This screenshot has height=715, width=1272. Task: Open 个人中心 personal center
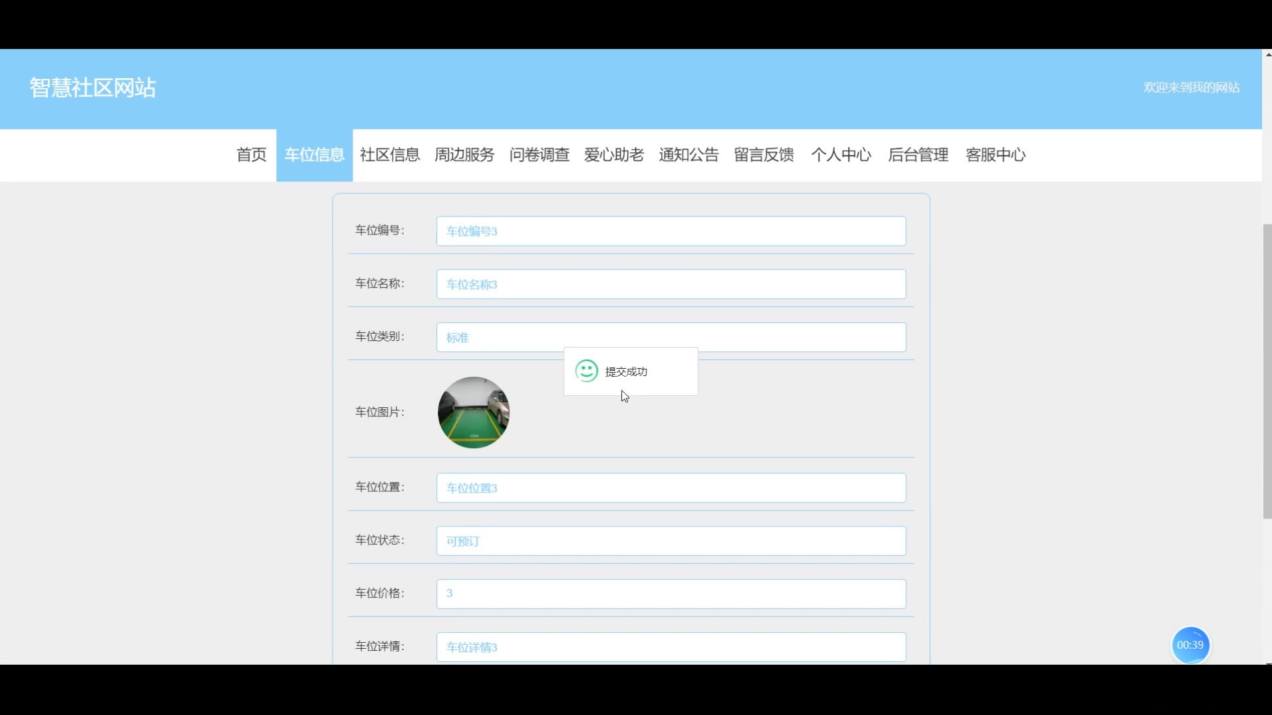click(841, 155)
